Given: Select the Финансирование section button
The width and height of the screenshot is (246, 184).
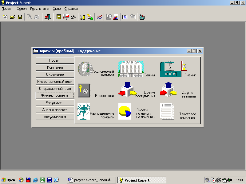Looking at the screenshot, I should click(x=55, y=95).
